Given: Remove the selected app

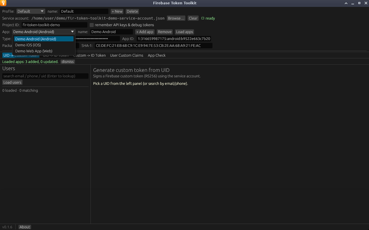Looking at the screenshot, I should tap(165, 32).
